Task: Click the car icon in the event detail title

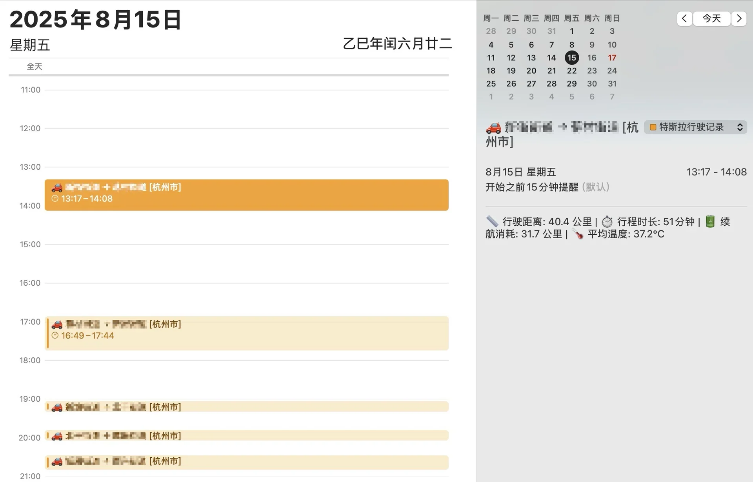Action: coord(493,127)
